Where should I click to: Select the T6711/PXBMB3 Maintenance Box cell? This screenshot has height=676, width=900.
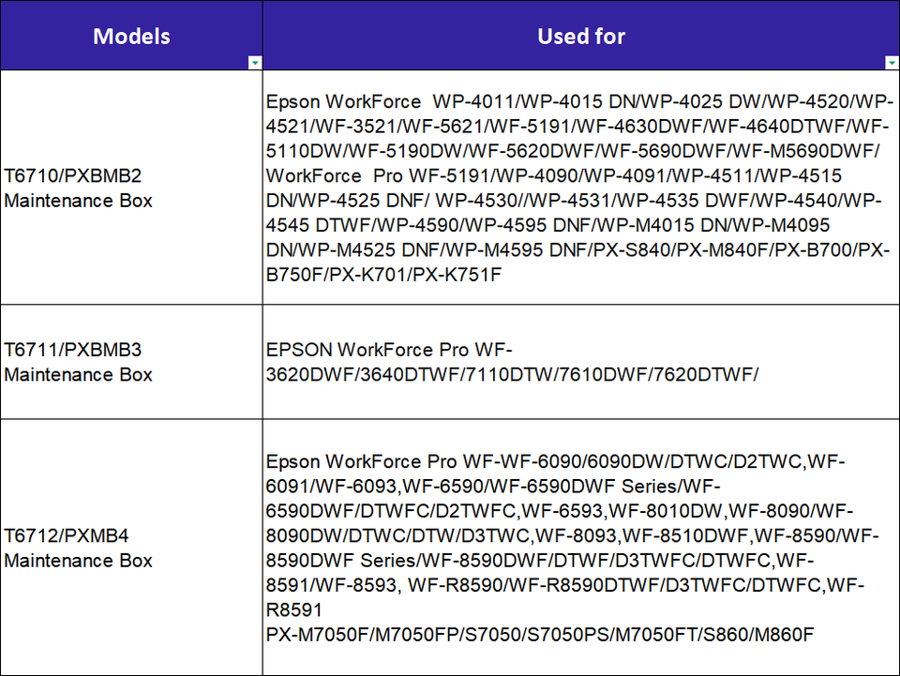(x=131, y=362)
